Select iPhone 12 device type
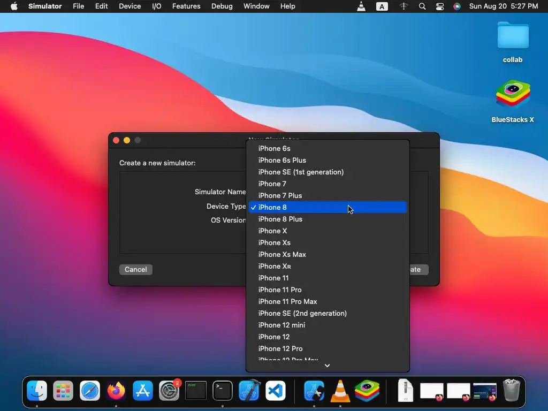The image size is (548, 411). (x=328, y=337)
